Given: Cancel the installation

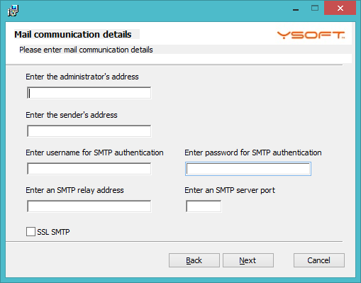Looking at the screenshot, I should [x=319, y=260].
